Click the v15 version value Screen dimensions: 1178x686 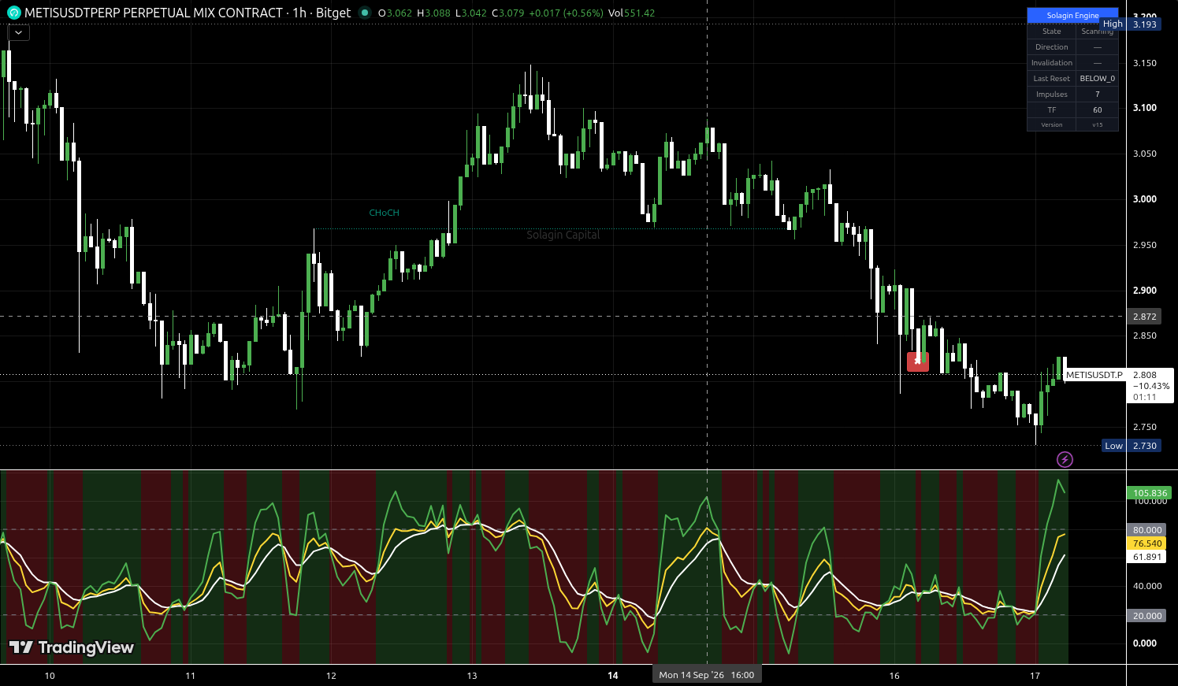1098,124
